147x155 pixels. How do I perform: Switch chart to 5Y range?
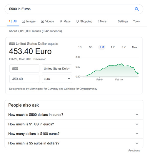pyautogui.click(x=123, y=47)
